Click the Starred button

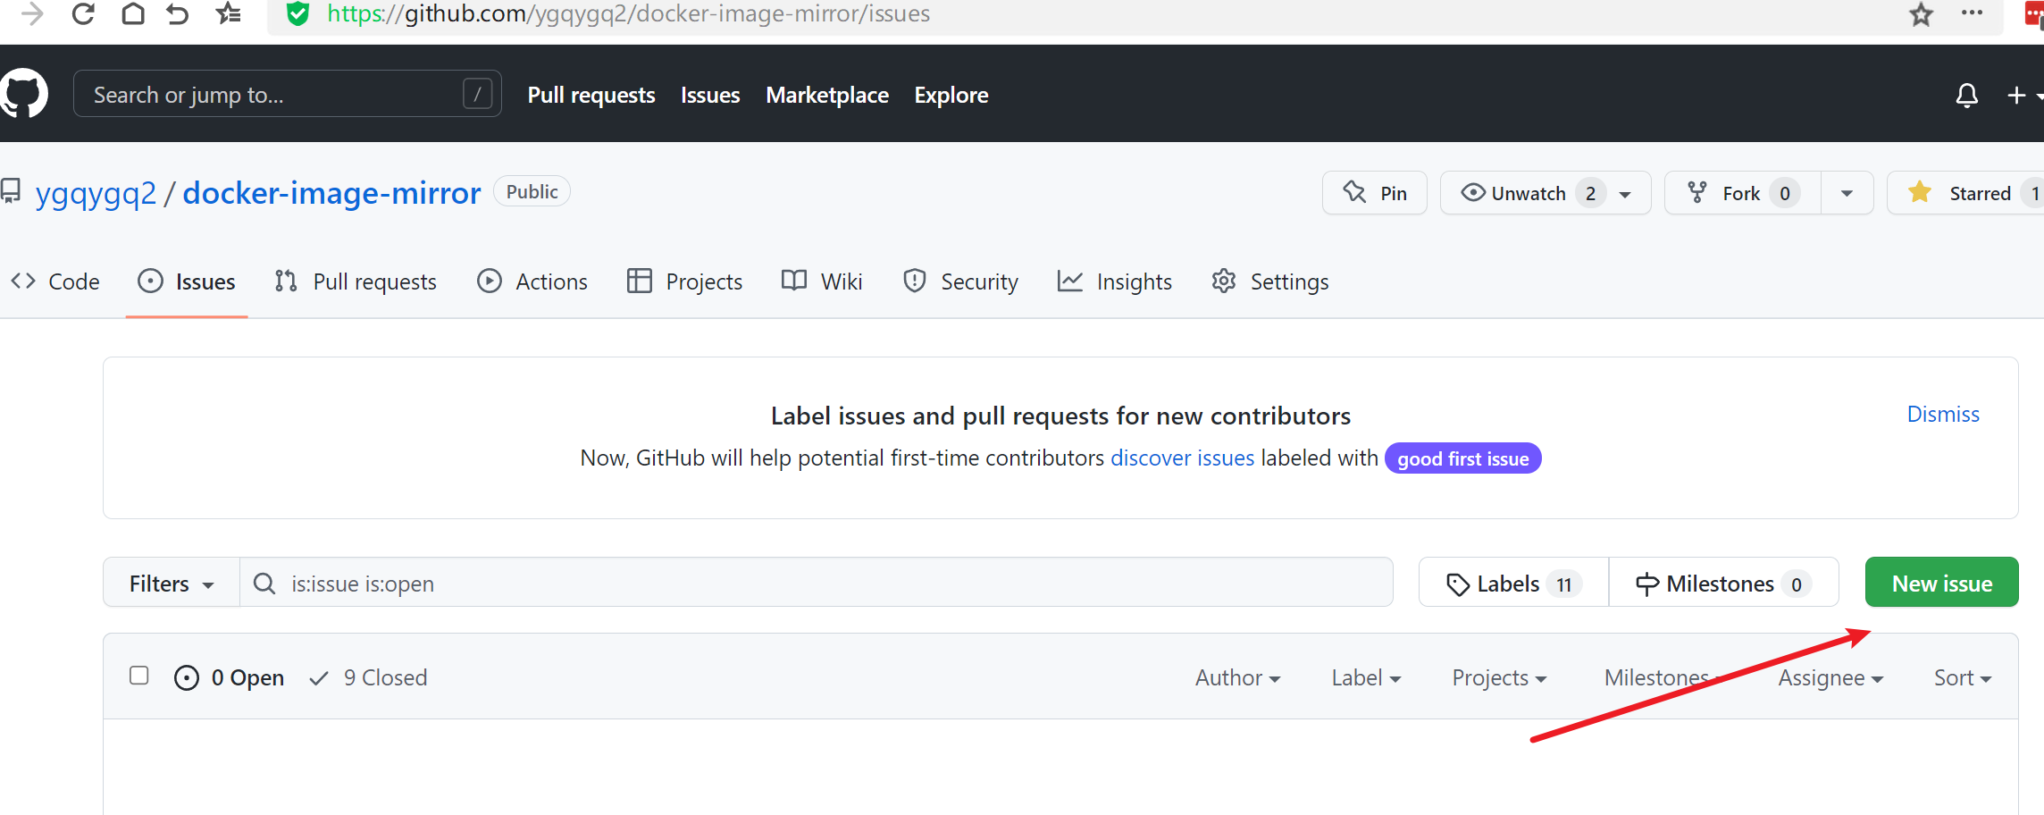(1965, 193)
